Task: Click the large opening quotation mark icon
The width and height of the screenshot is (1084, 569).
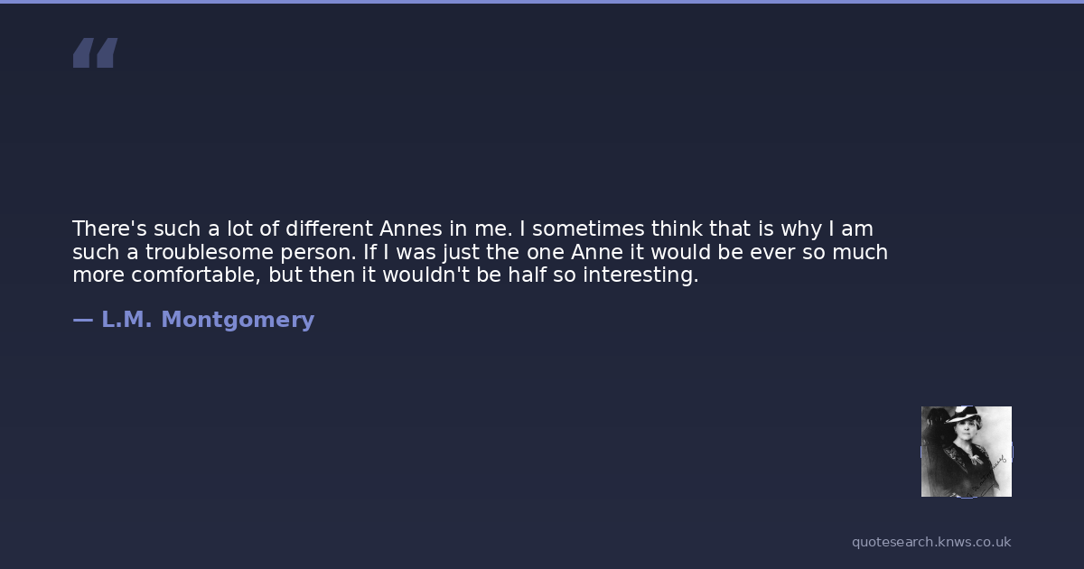Action: (95, 52)
